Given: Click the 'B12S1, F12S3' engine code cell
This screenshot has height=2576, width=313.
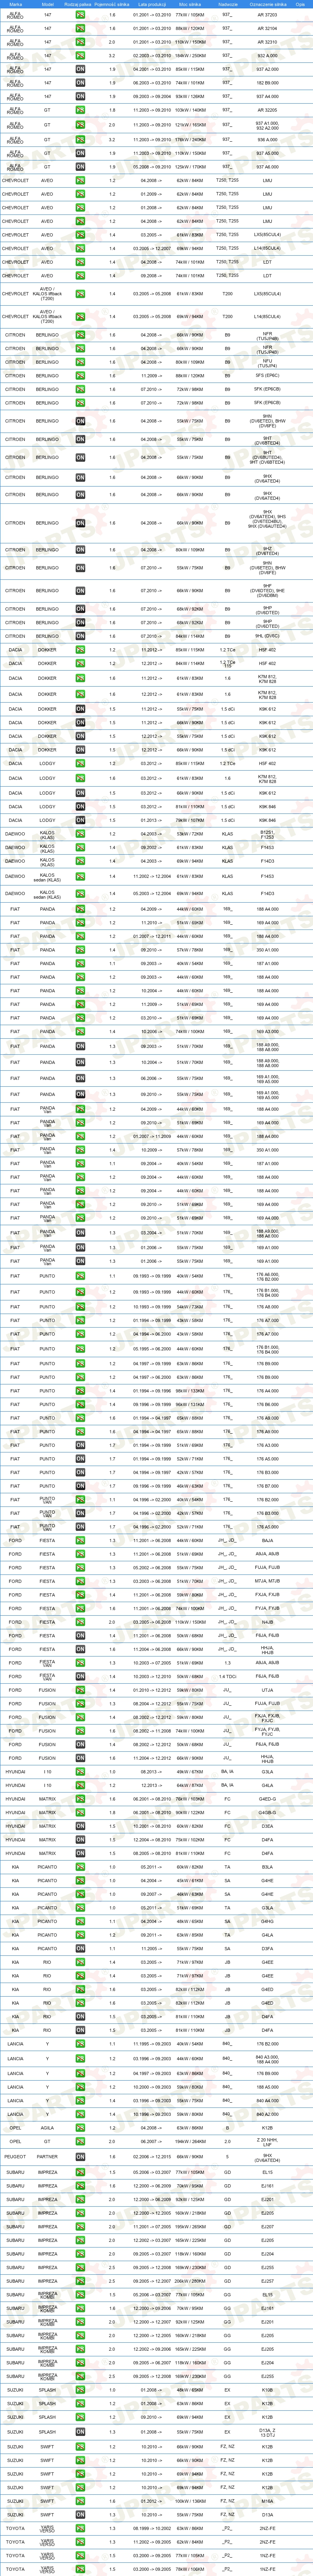Looking at the screenshot, I should [267, 833].
